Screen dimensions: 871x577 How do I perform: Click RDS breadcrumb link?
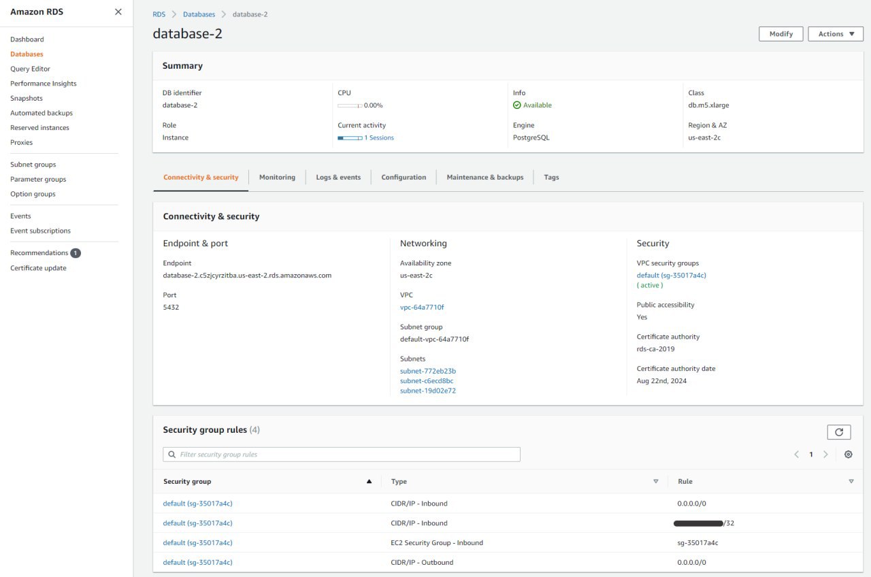click(159, 14)
